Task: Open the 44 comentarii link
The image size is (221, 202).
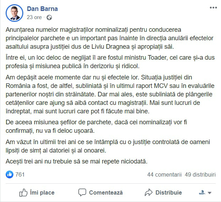Action: tap(165, 175)
